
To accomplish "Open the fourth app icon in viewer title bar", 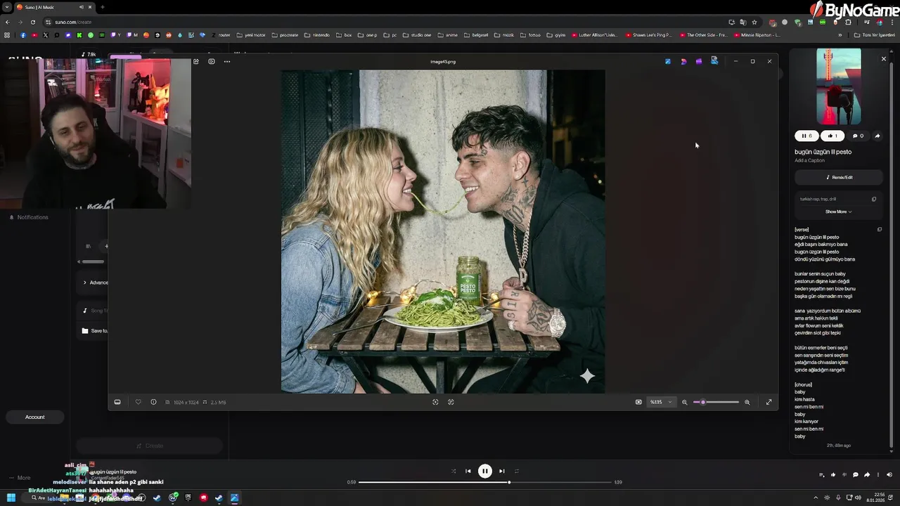I will click(714, 61).
